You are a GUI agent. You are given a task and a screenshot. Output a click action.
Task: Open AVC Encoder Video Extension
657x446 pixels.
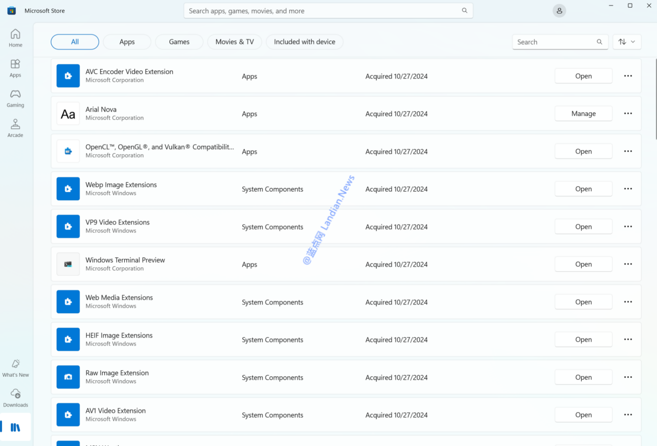click(583, 76)
